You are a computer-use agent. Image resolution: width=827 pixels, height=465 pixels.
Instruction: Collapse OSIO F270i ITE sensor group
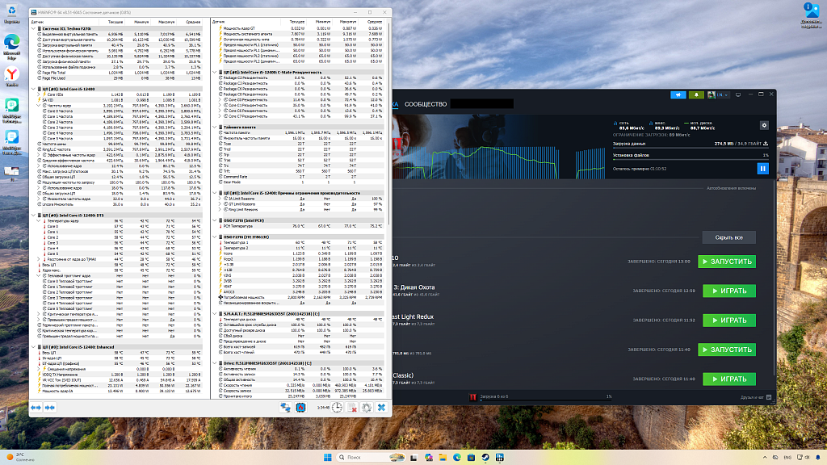(215, 237)
